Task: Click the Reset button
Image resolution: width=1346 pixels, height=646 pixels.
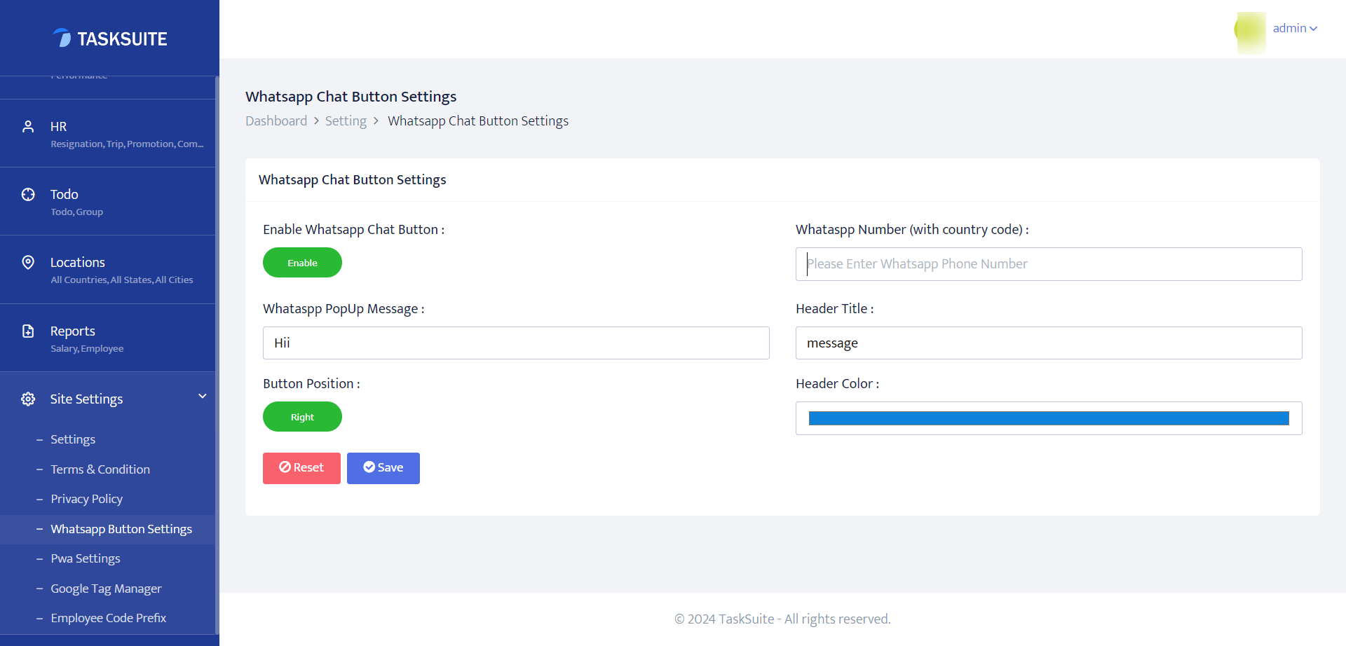Action: pyautogui.click(x=301, y=468)
